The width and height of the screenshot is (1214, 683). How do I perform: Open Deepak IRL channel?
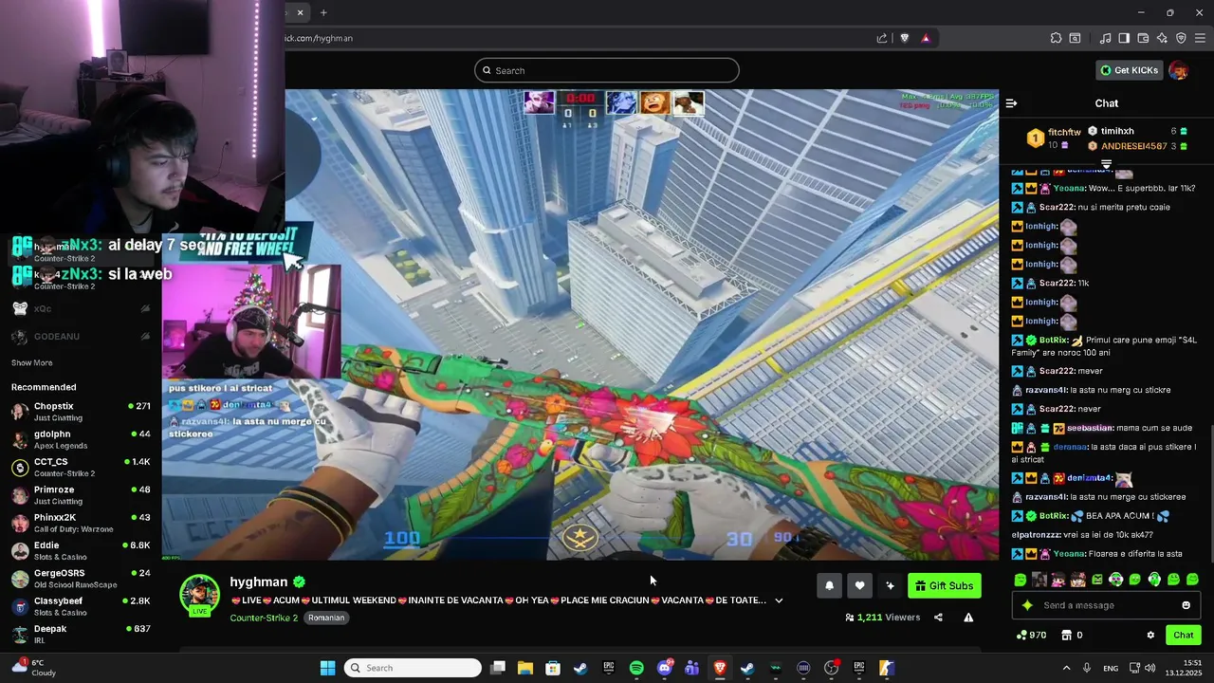(81, 634)
